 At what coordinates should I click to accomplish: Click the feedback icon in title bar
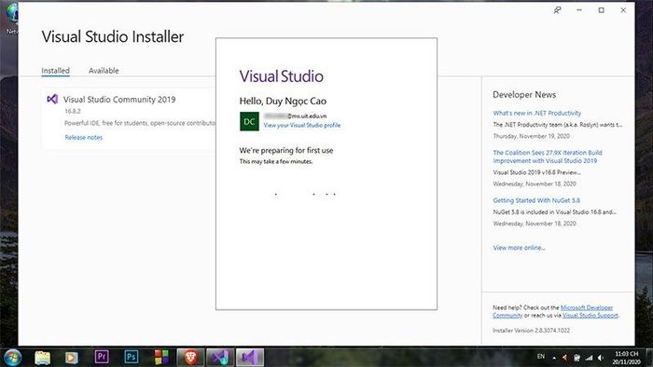pyautogui.click(x=557, y=10)
